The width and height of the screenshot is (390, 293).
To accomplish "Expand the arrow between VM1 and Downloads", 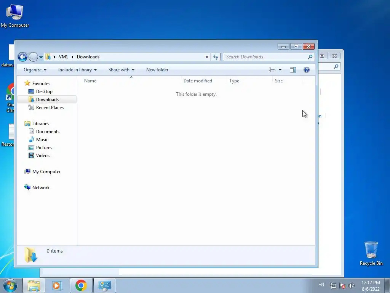I will (73, 57).
